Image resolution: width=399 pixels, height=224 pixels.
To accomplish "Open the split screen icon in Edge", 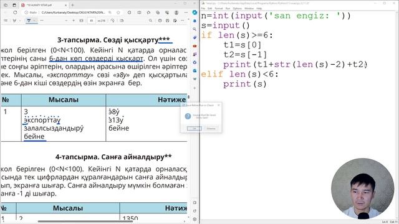I will (139, 12).
